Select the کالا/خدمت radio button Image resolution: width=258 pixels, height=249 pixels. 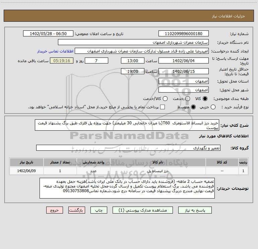[165, 99]
